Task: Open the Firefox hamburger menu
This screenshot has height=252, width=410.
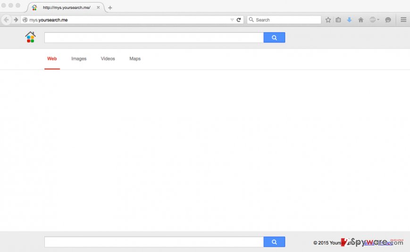Action: pos(403,20)
